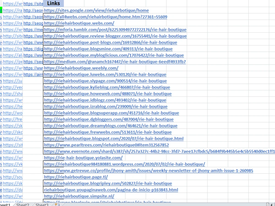Open the pearltrees.com riehairboutique0 link
Screen dimensions: 275x206
[x=106, y=145]
